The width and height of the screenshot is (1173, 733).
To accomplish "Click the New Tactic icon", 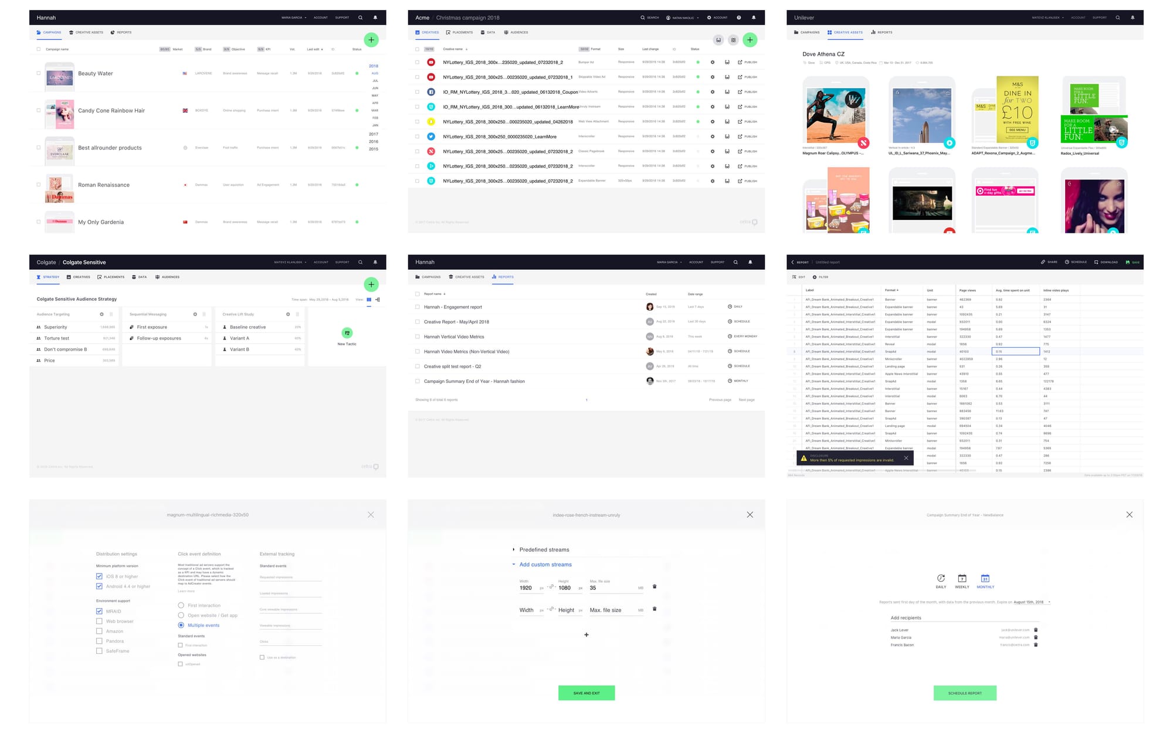I will coord(347,333).
